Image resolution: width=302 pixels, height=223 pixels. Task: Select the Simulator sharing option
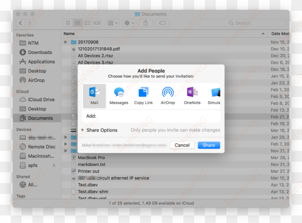(214, 96)
